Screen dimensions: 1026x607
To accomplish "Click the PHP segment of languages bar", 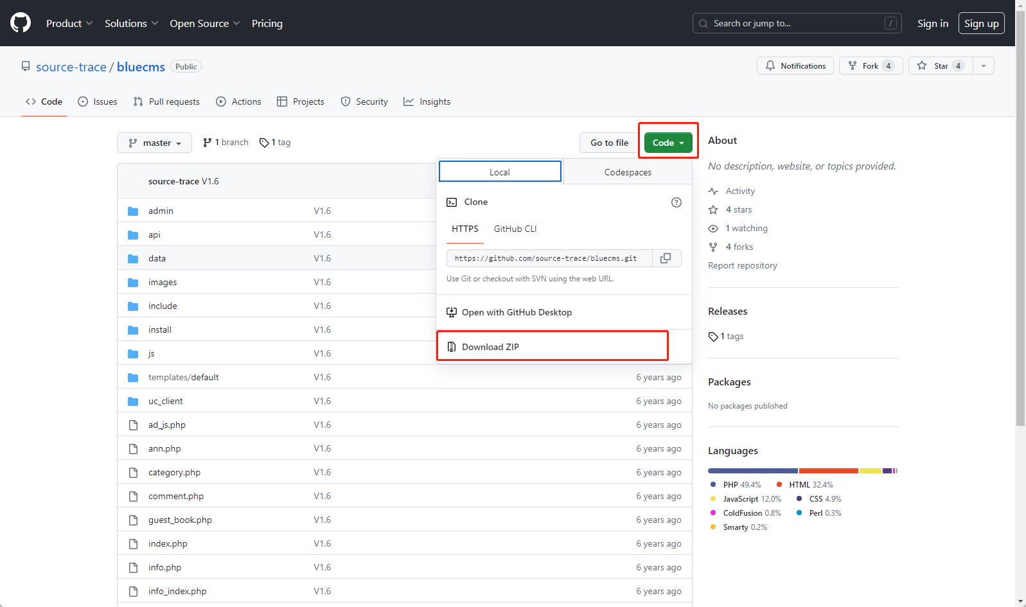I will tap(753, 471).
